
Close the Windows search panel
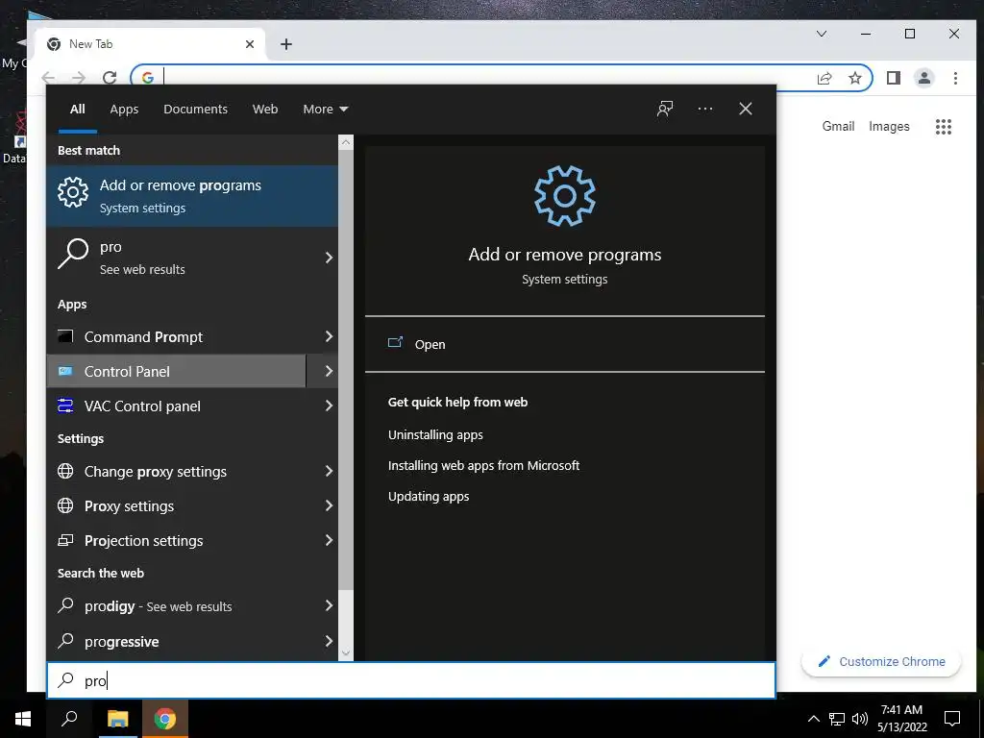(x=745, y=110)
